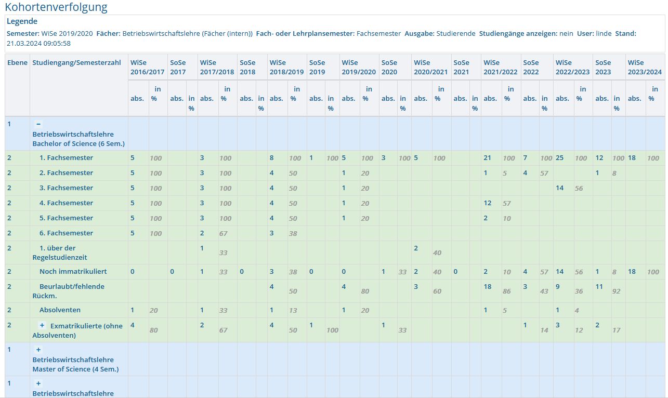Click the Kohortenverfolgung page heading
Image resolution: width=668 pixels, height=398 pixels.
pyautogui.click(x=56, y=7)
